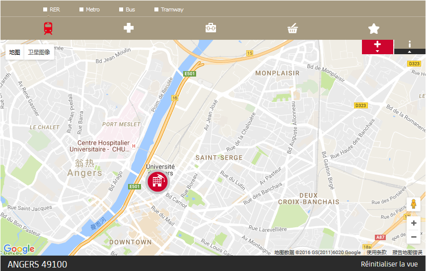The image size is (426, 271).
Task: Click the LE CHALET label
Action: (x=45, y=127)
